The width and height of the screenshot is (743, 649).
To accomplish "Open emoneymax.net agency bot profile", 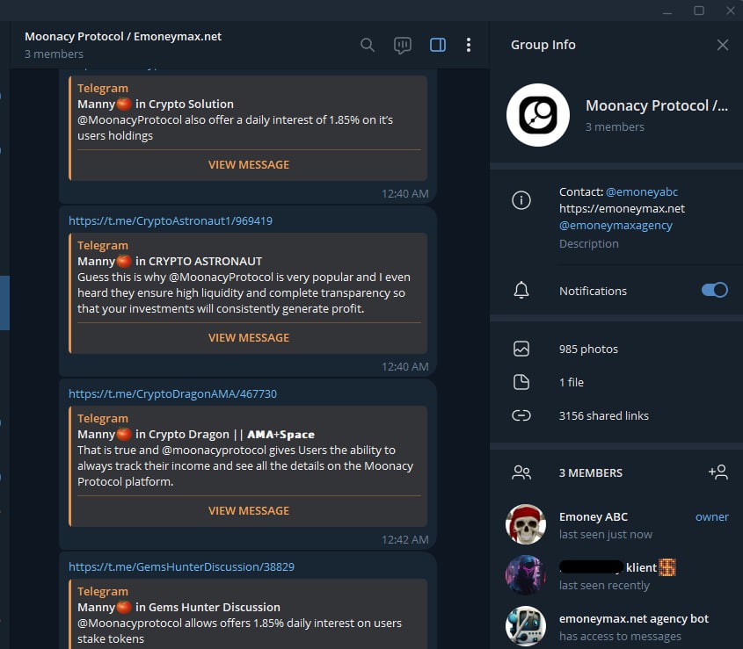I will 616,626.
